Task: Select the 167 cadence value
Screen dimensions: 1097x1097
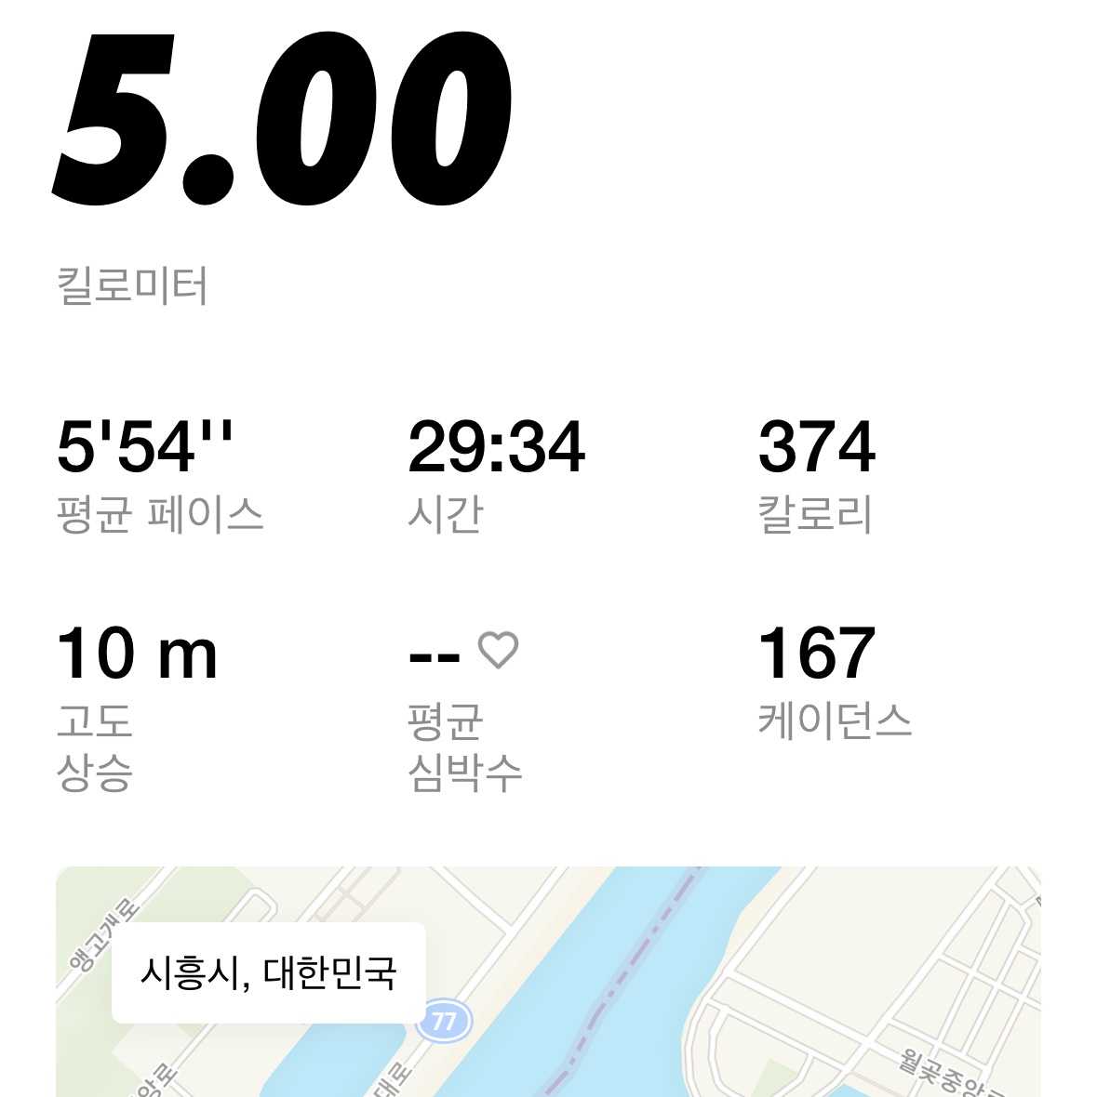Action: pyautogui.click(x=817, y=654)
